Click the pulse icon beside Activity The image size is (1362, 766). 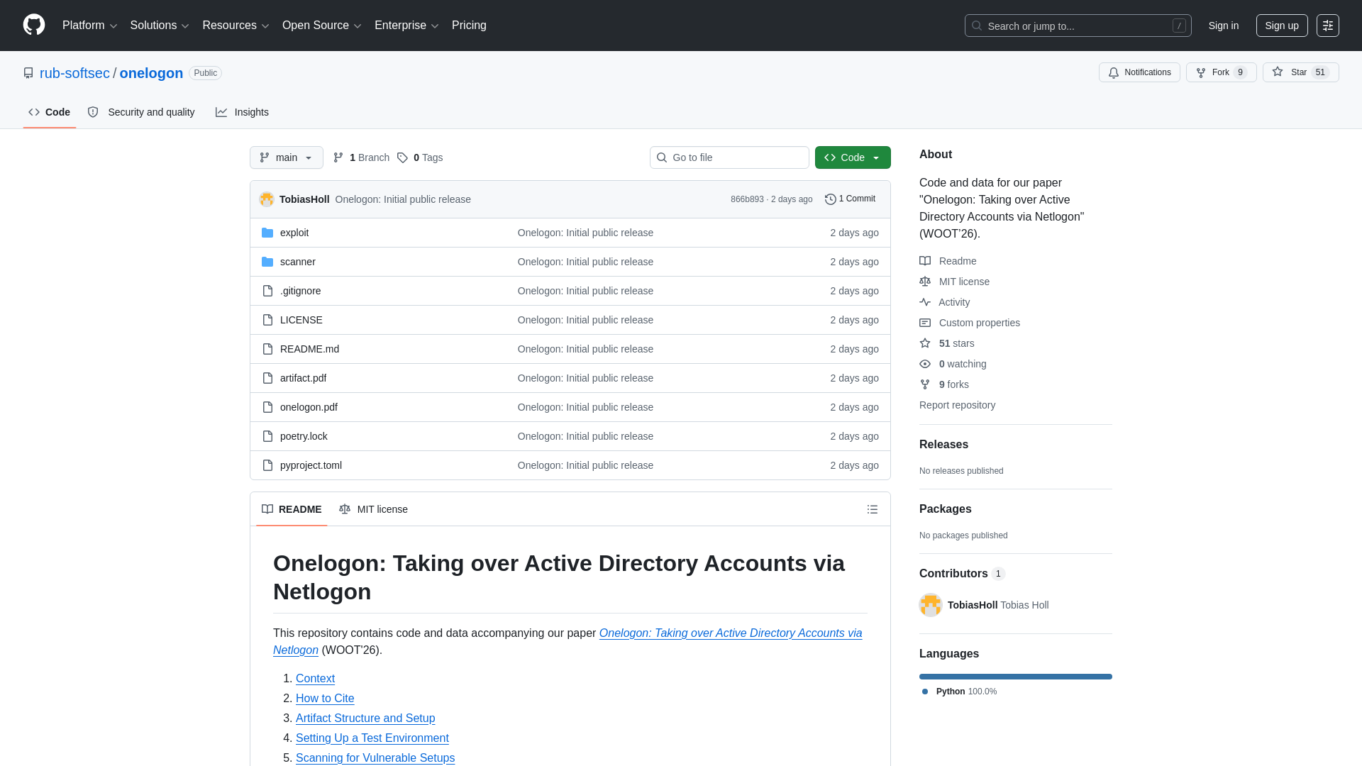coord(925,302)
